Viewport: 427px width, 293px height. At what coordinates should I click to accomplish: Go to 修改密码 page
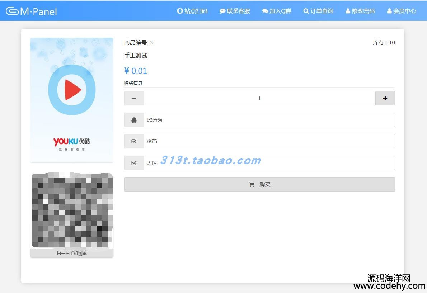click(360, 11)
